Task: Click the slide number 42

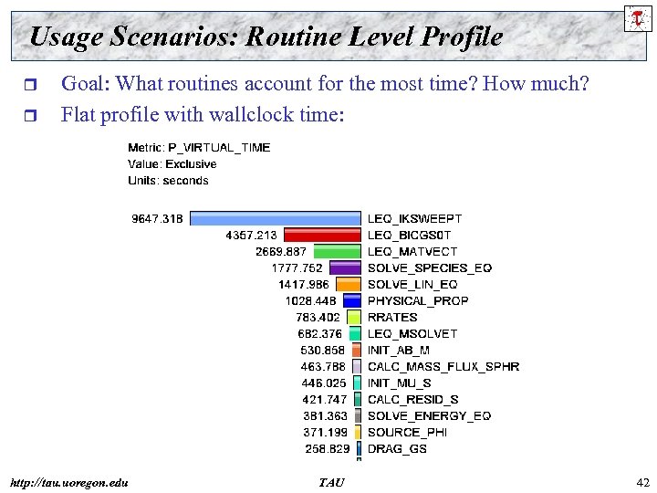Action: pos(642,483)
